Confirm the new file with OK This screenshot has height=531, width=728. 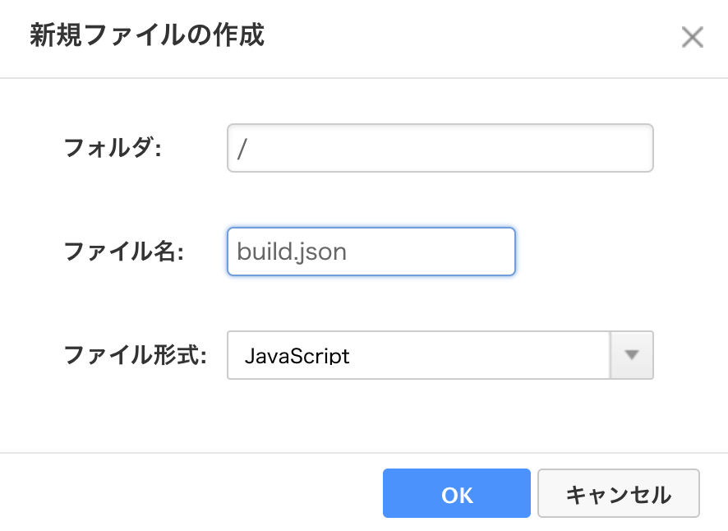457,494
